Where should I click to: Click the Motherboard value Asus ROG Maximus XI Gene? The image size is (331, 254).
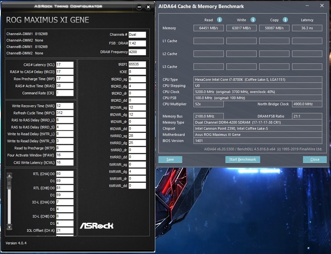(258, 135)
